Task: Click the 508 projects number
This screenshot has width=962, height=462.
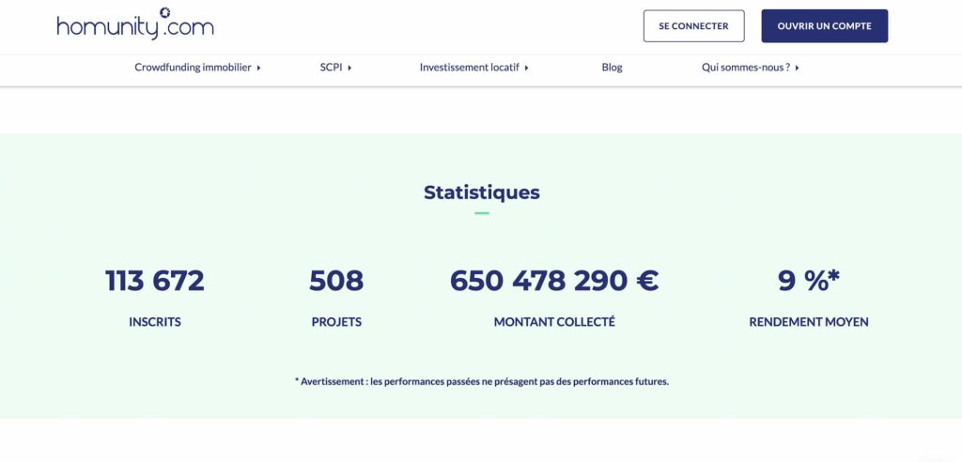Action: (336, 281)
